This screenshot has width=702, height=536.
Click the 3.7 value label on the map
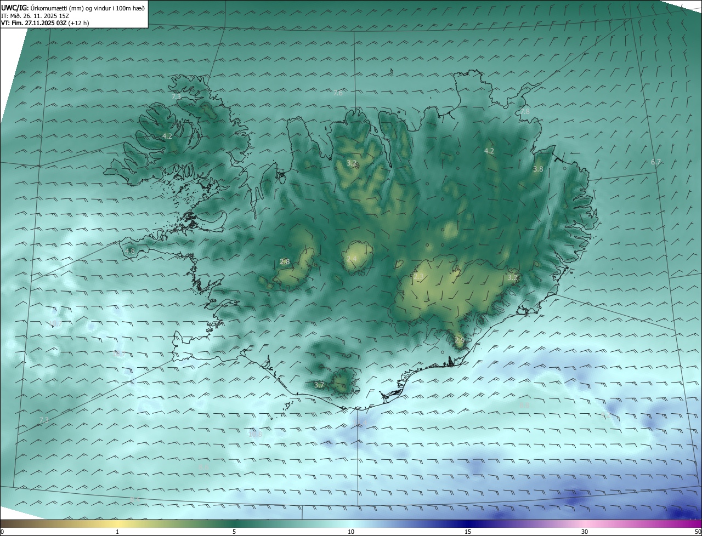319,385
